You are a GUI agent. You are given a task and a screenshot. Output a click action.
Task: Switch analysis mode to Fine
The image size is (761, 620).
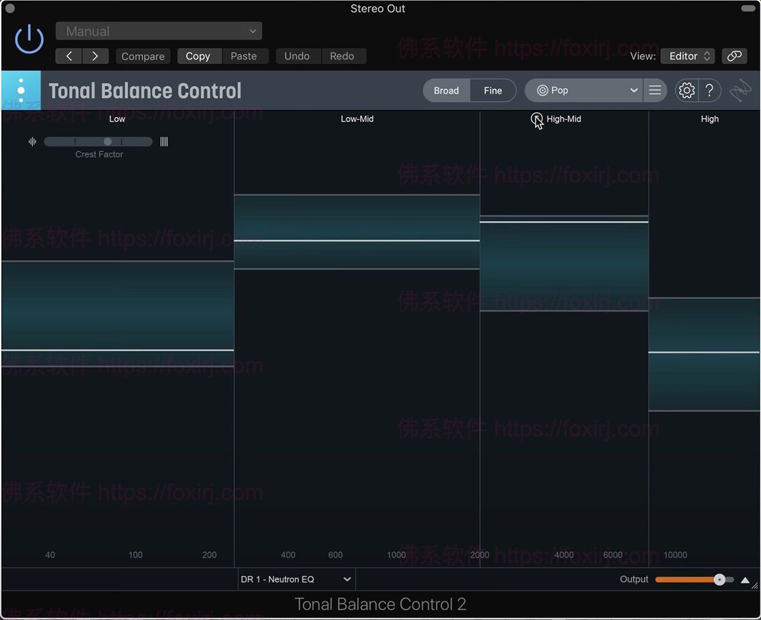pyautogui.click(x=493, y=90)
